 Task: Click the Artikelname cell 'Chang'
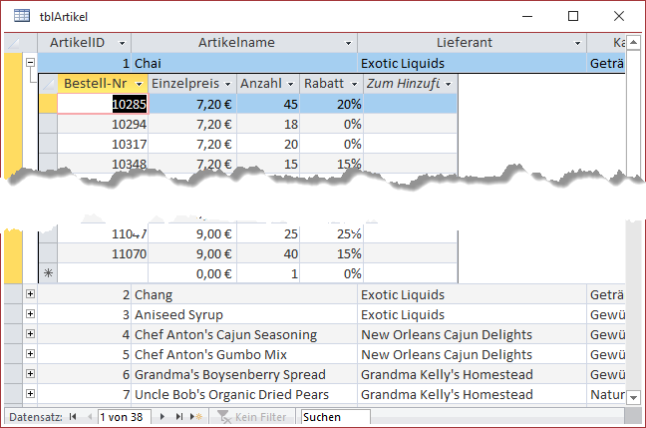pos(244,294)
